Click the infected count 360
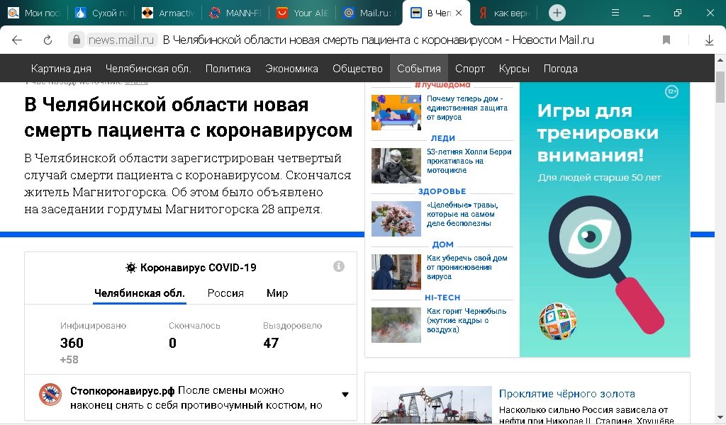Image resolution: width=726 pixels, height=425 pixels. [72, 343]
